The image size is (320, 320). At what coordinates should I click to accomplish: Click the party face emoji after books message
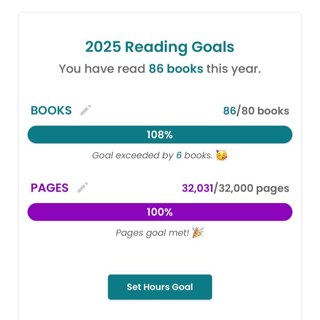coord(222,155)
